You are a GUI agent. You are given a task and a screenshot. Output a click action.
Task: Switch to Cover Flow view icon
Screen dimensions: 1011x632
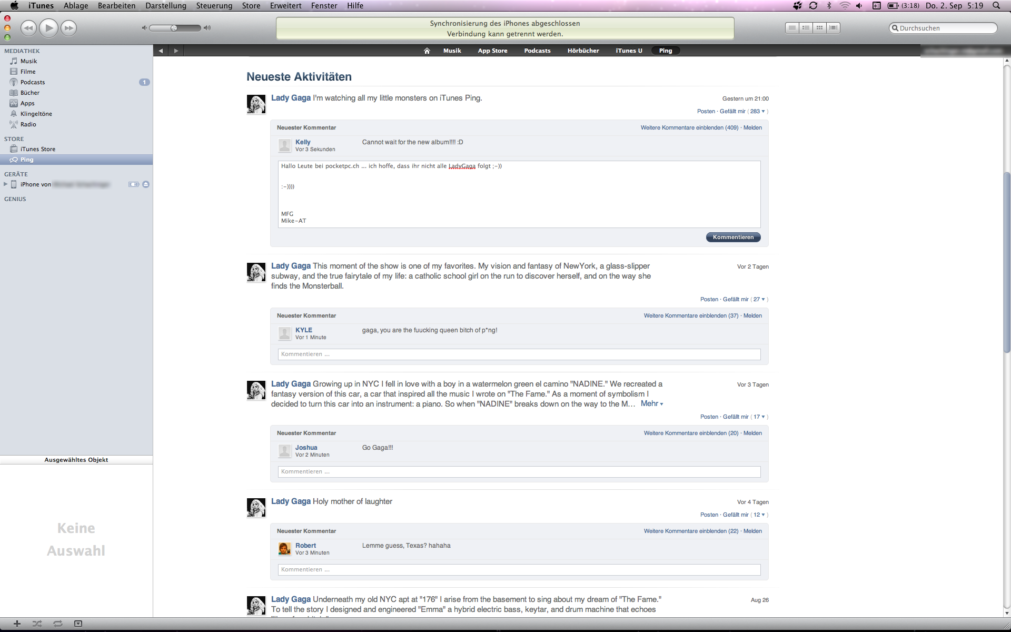click(833, 28)
